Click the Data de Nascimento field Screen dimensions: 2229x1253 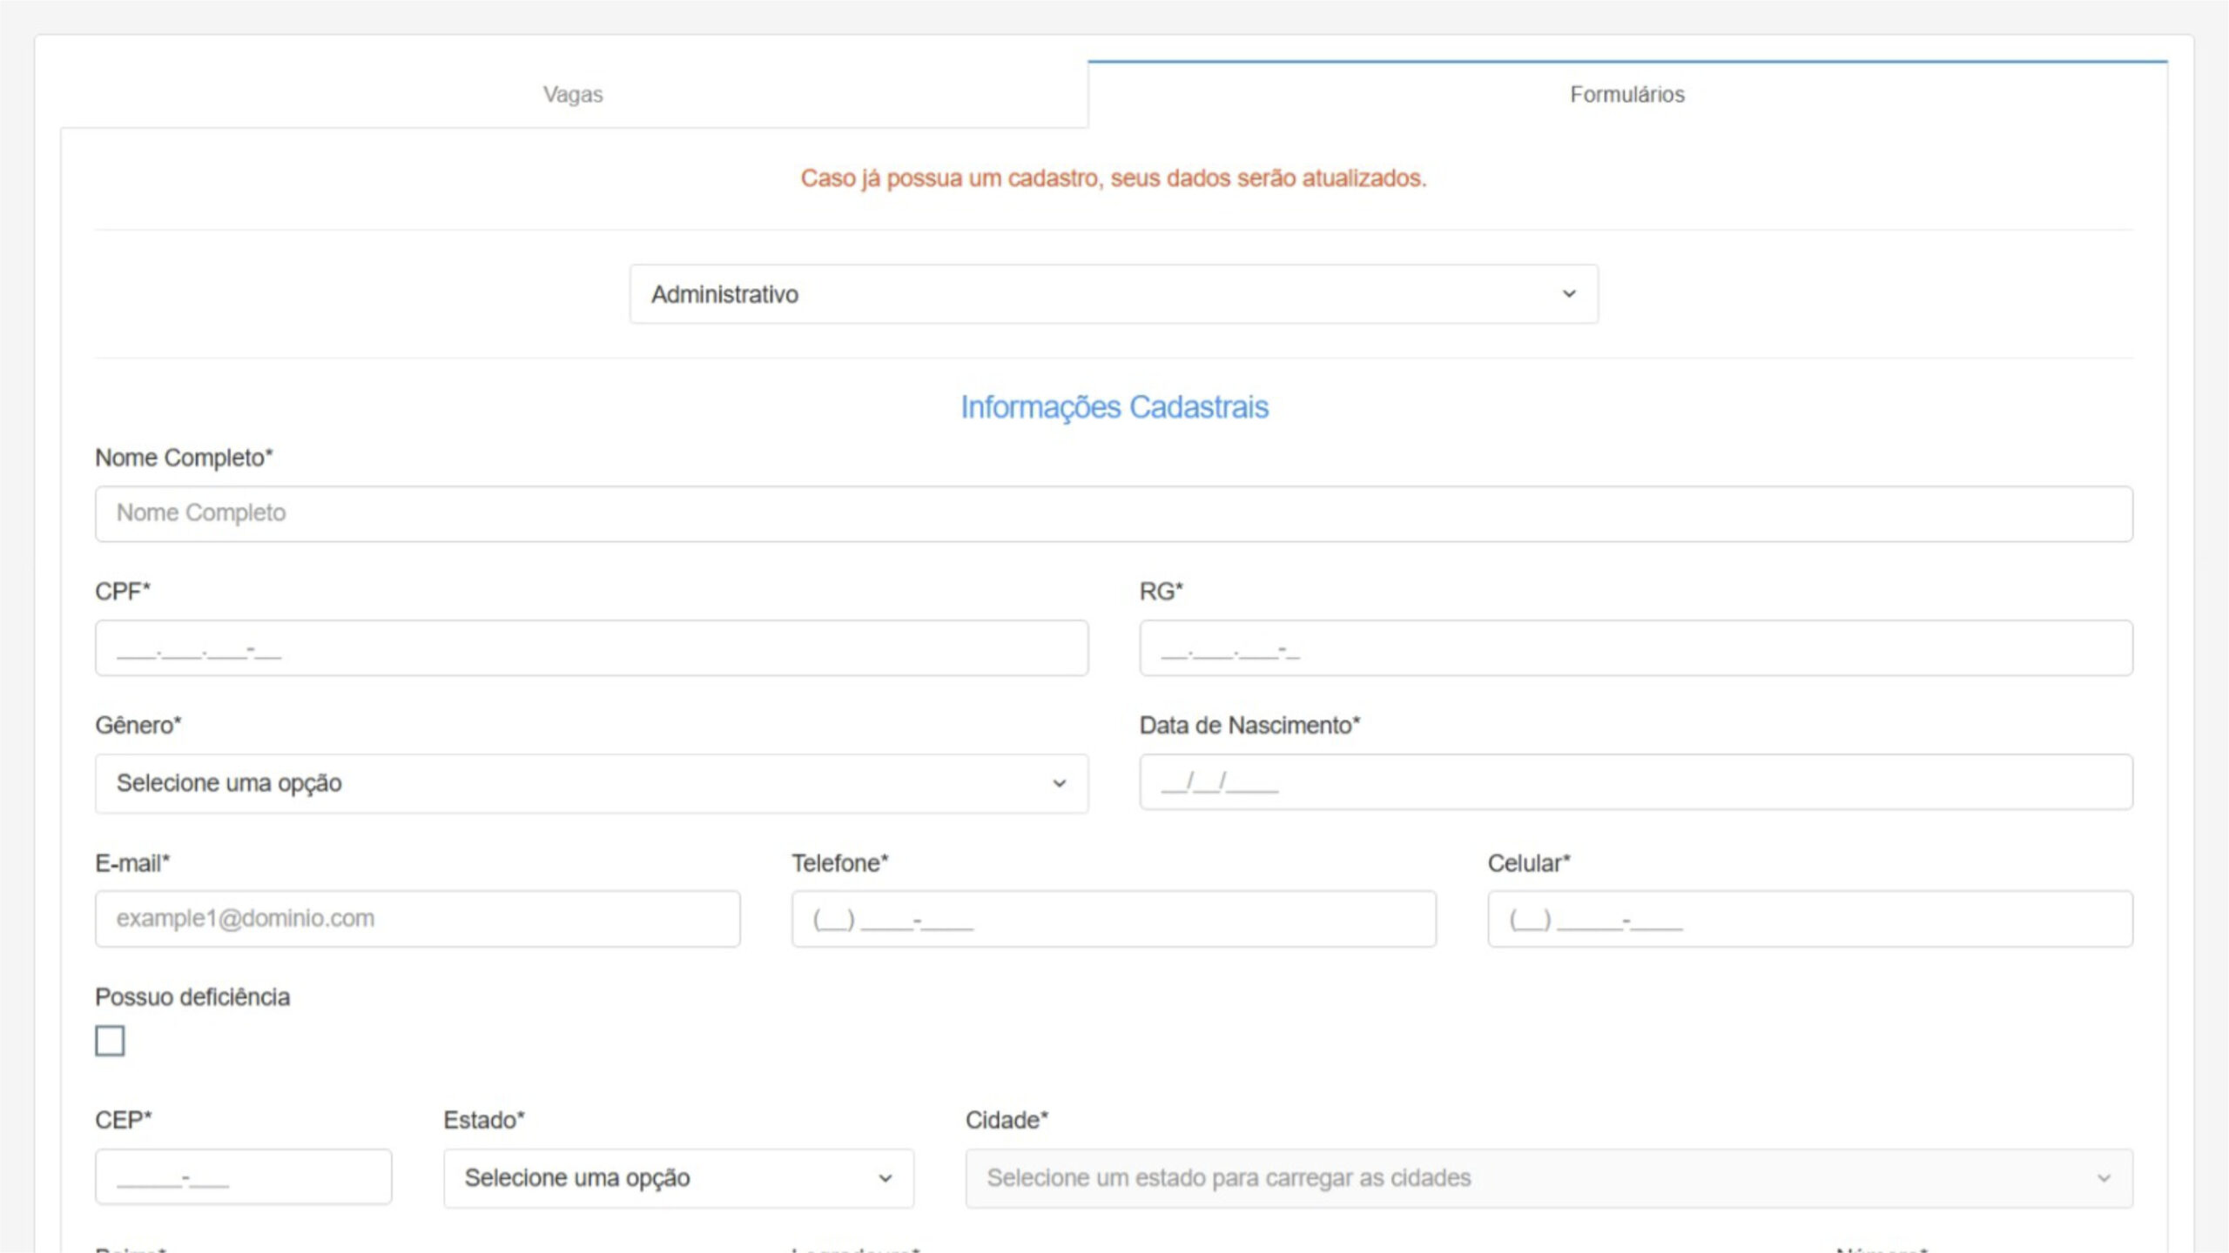coord(1635,782)
